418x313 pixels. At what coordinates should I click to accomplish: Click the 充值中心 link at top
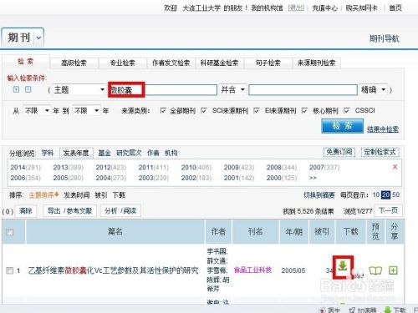tap(324, 8)
